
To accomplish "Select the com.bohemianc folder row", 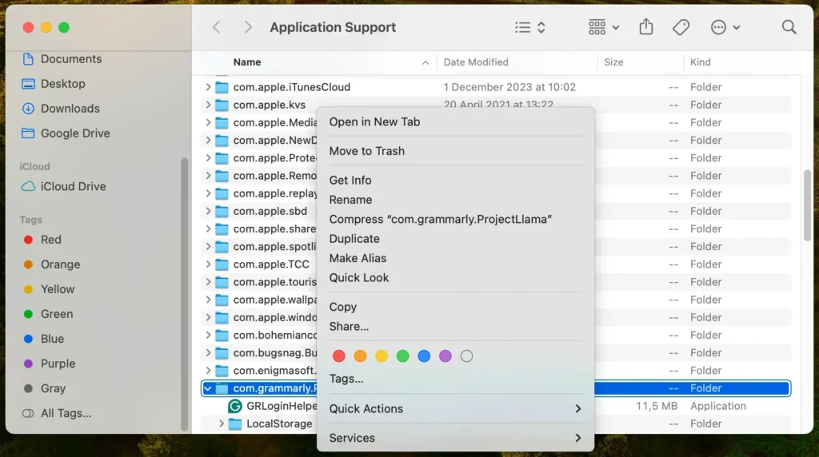I will click(496, 335).
